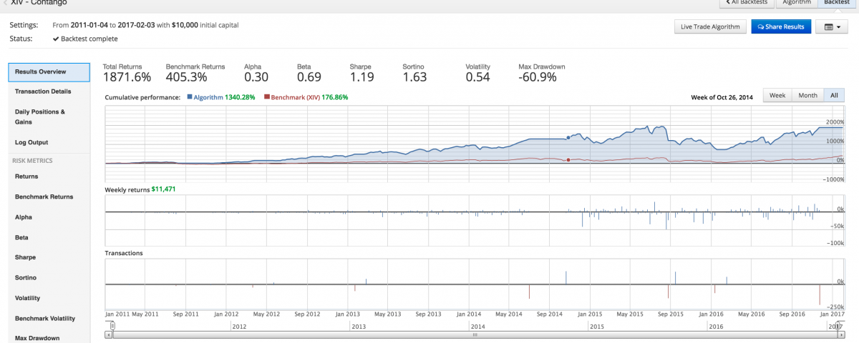Click the blue data point marker on algorithm line
The image size is (859, 343).
click(x=568, y=137)
